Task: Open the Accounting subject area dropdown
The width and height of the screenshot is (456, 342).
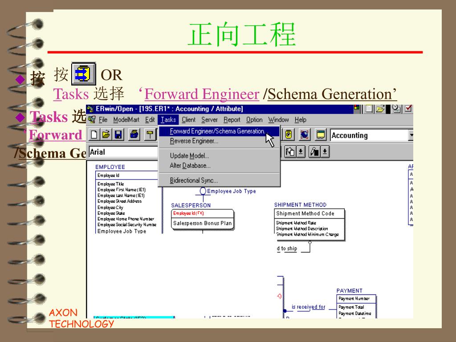Action: pos(411,135)
